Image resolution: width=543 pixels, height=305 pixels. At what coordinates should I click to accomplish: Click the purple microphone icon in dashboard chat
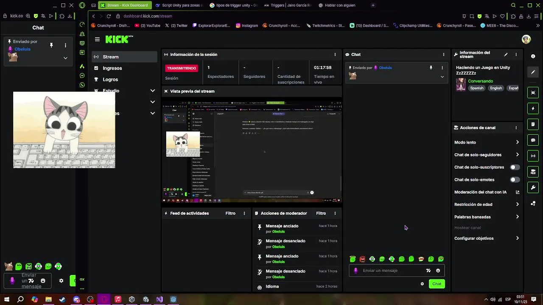click(x=355, y=271)
